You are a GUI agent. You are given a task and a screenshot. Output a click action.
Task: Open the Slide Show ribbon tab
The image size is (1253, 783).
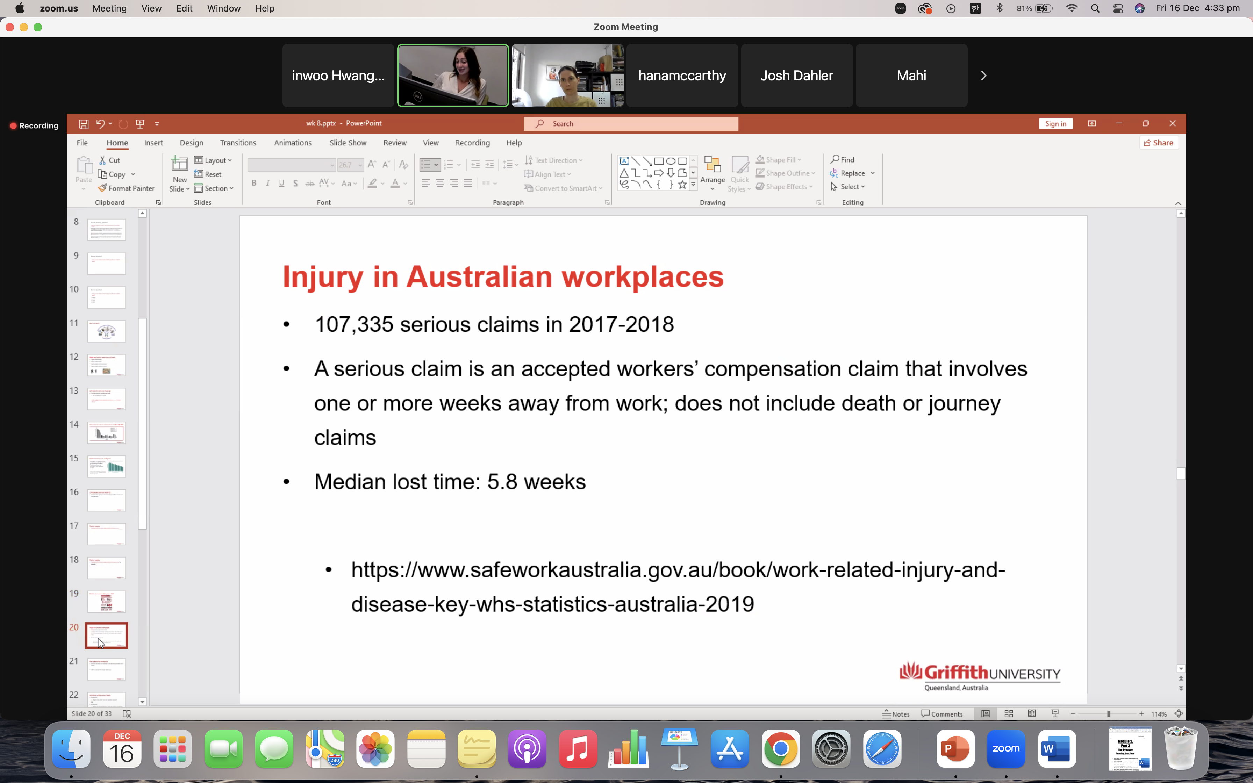point(348,143)
